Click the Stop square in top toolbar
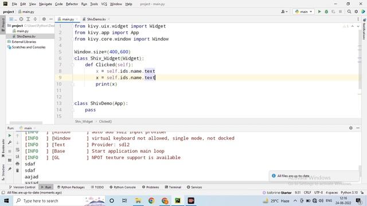The image size is (367, 206). coord(340,11)
